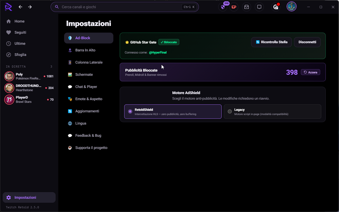Viewport: 339px width, 212px height.
Task: Go to Home in the sidebar
Action: coord(29,21)
